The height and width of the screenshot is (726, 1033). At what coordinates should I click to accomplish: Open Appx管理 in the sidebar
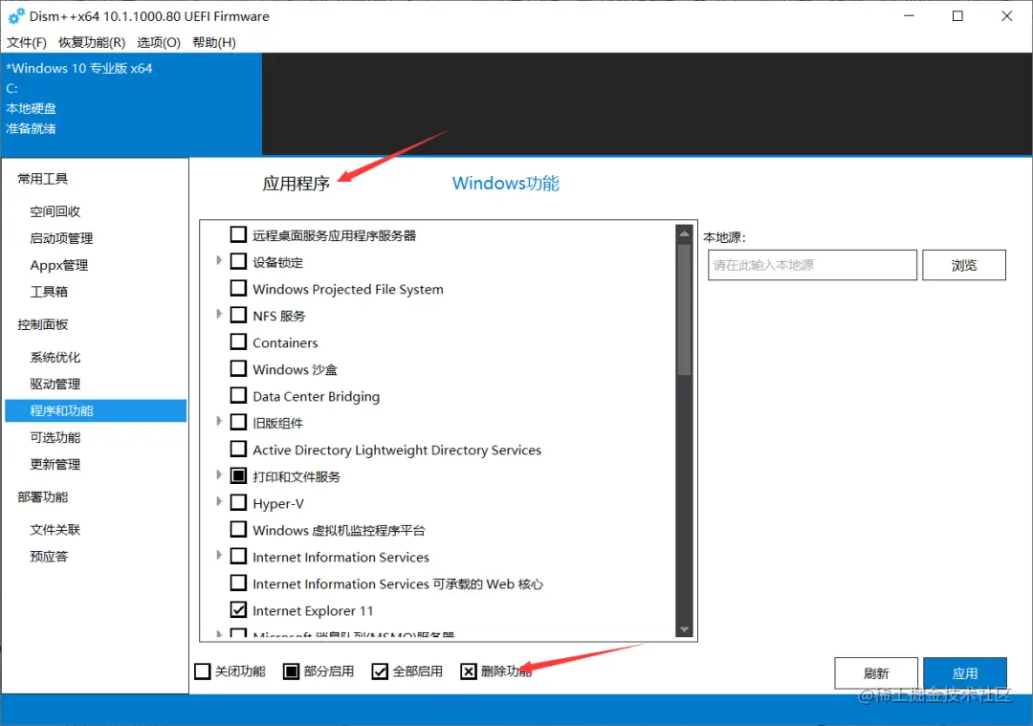(58, 266)
